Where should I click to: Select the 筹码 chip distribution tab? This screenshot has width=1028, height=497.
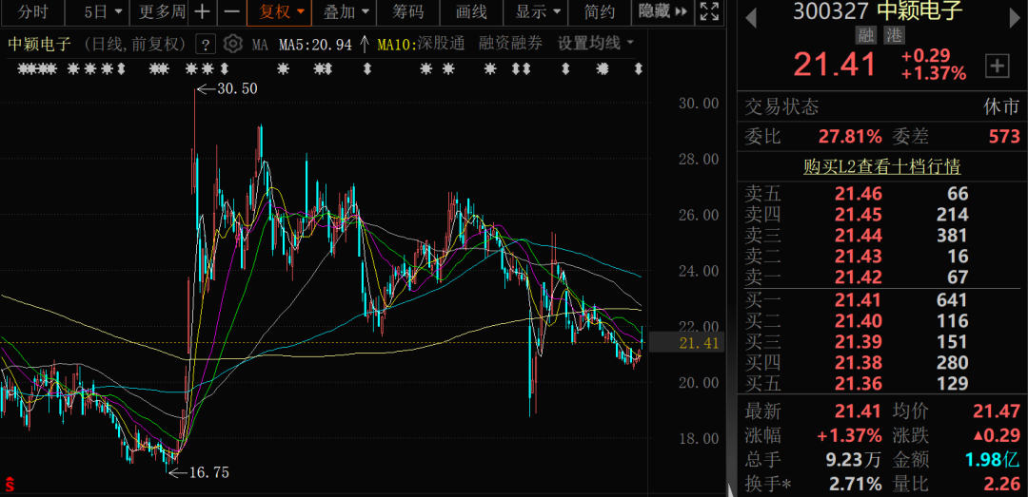point(408,12)
